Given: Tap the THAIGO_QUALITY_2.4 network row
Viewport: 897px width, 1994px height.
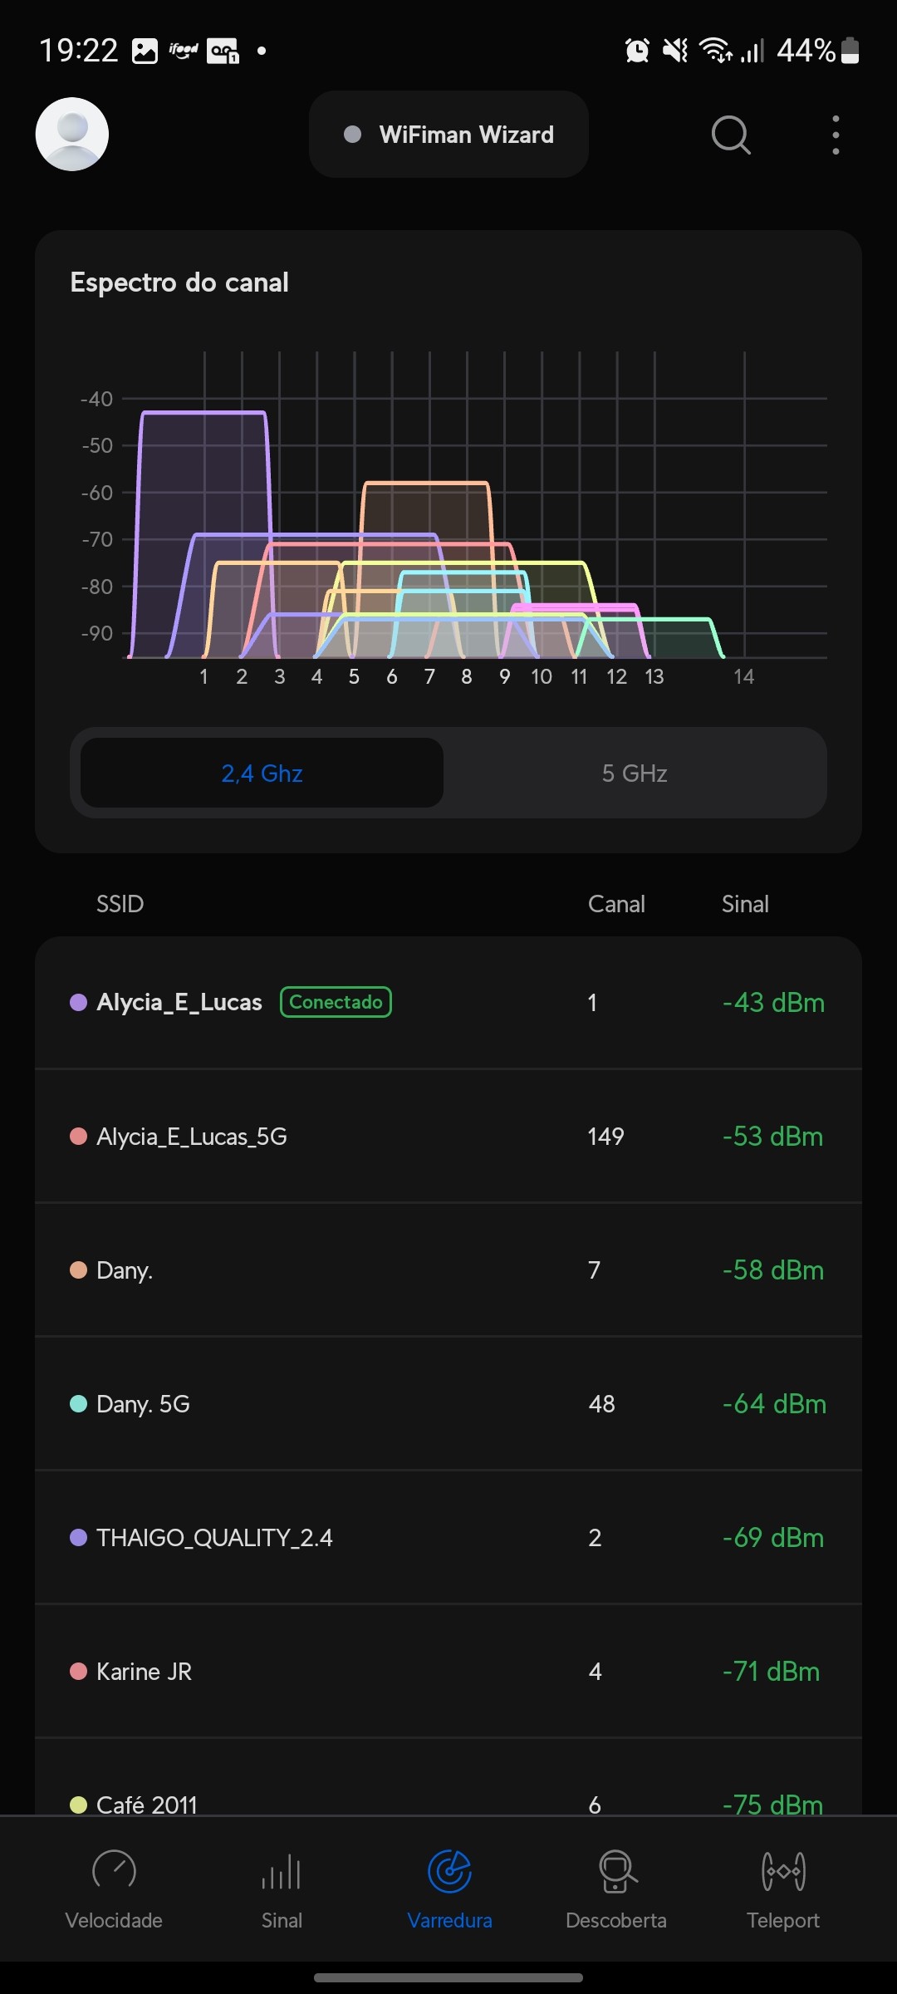Looking at the screenshot, I should [x=448, y=1538].
